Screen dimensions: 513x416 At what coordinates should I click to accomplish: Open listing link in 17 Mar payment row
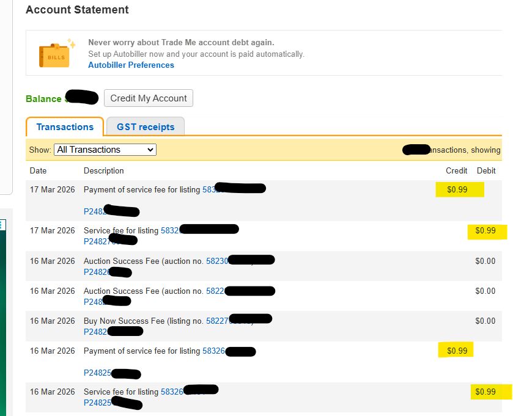coord(210,190)
